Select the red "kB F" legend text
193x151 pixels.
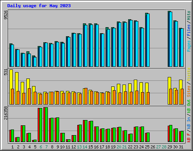pyautogui.click(x=188, y=137)
